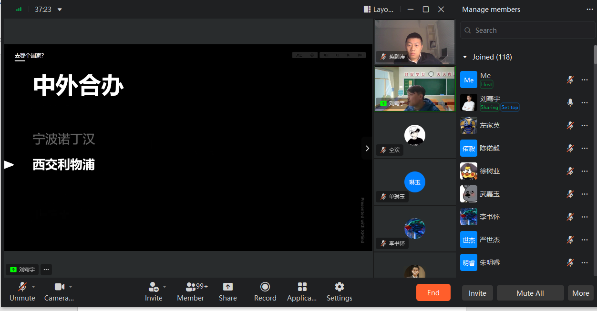This screenshot has height=311, width=597.
Task: Unmute your microphone in the bottom toolbar
Action: (x=22, y=291)
